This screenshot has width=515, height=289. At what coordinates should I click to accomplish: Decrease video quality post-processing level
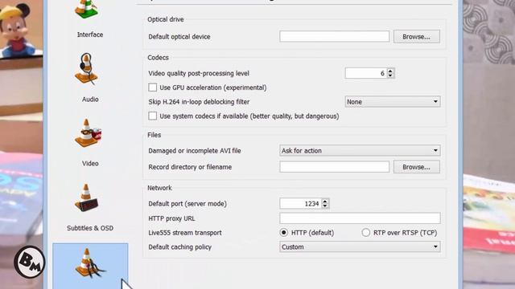point(390,75)
